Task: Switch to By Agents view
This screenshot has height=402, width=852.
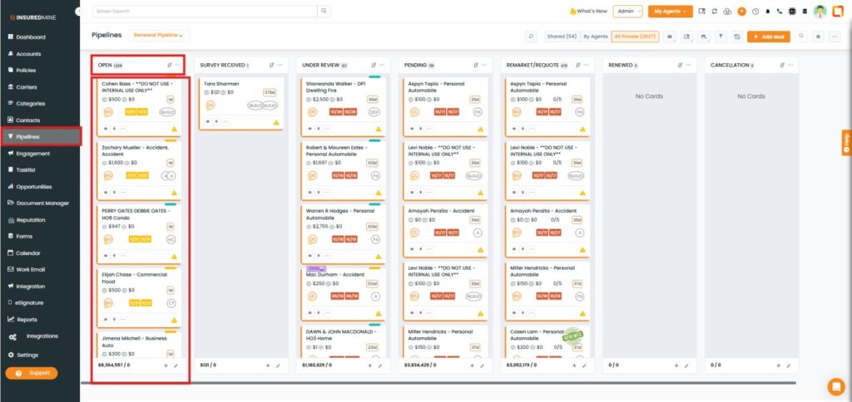Action: click(x=595, y=37)
